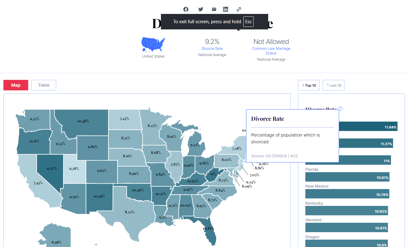Click Florida bar showing 10.81%
This screenshot has width=408, height=247.
(x=348, y=177)
